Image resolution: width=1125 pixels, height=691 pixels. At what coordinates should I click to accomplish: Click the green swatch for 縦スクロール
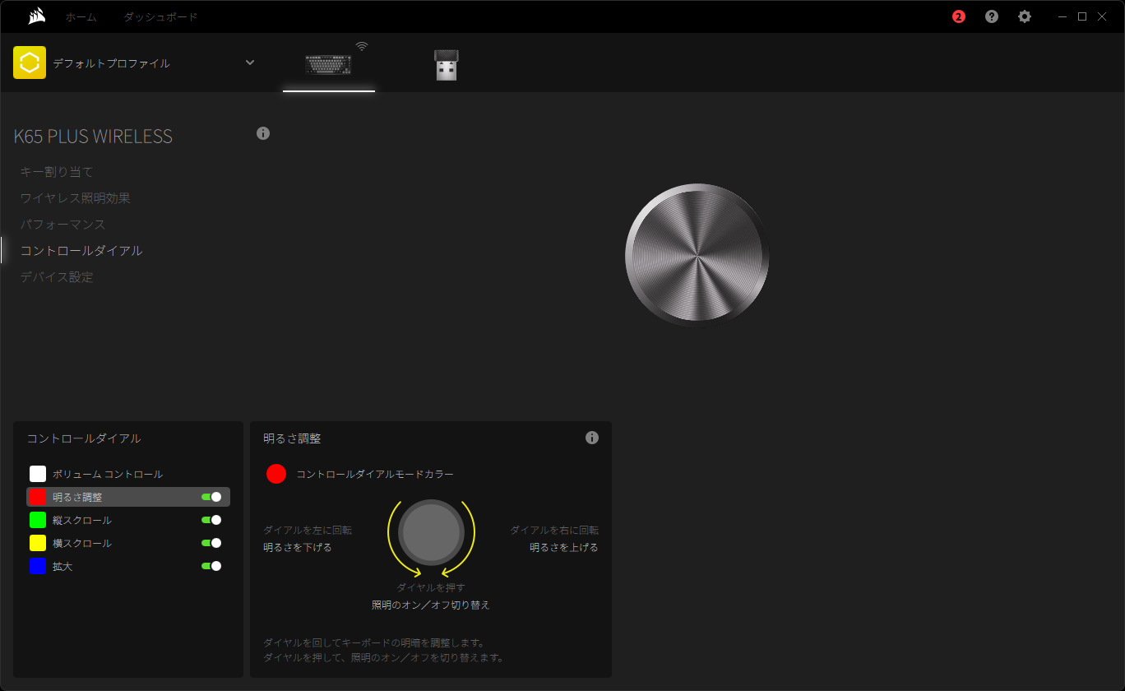tap(38, 520)
